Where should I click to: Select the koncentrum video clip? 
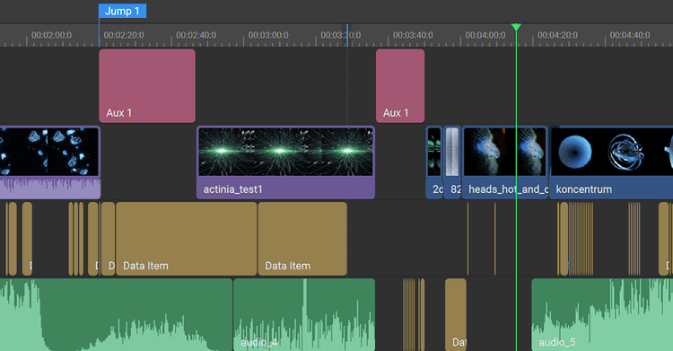pyautogui.click(x=611, y=162)
